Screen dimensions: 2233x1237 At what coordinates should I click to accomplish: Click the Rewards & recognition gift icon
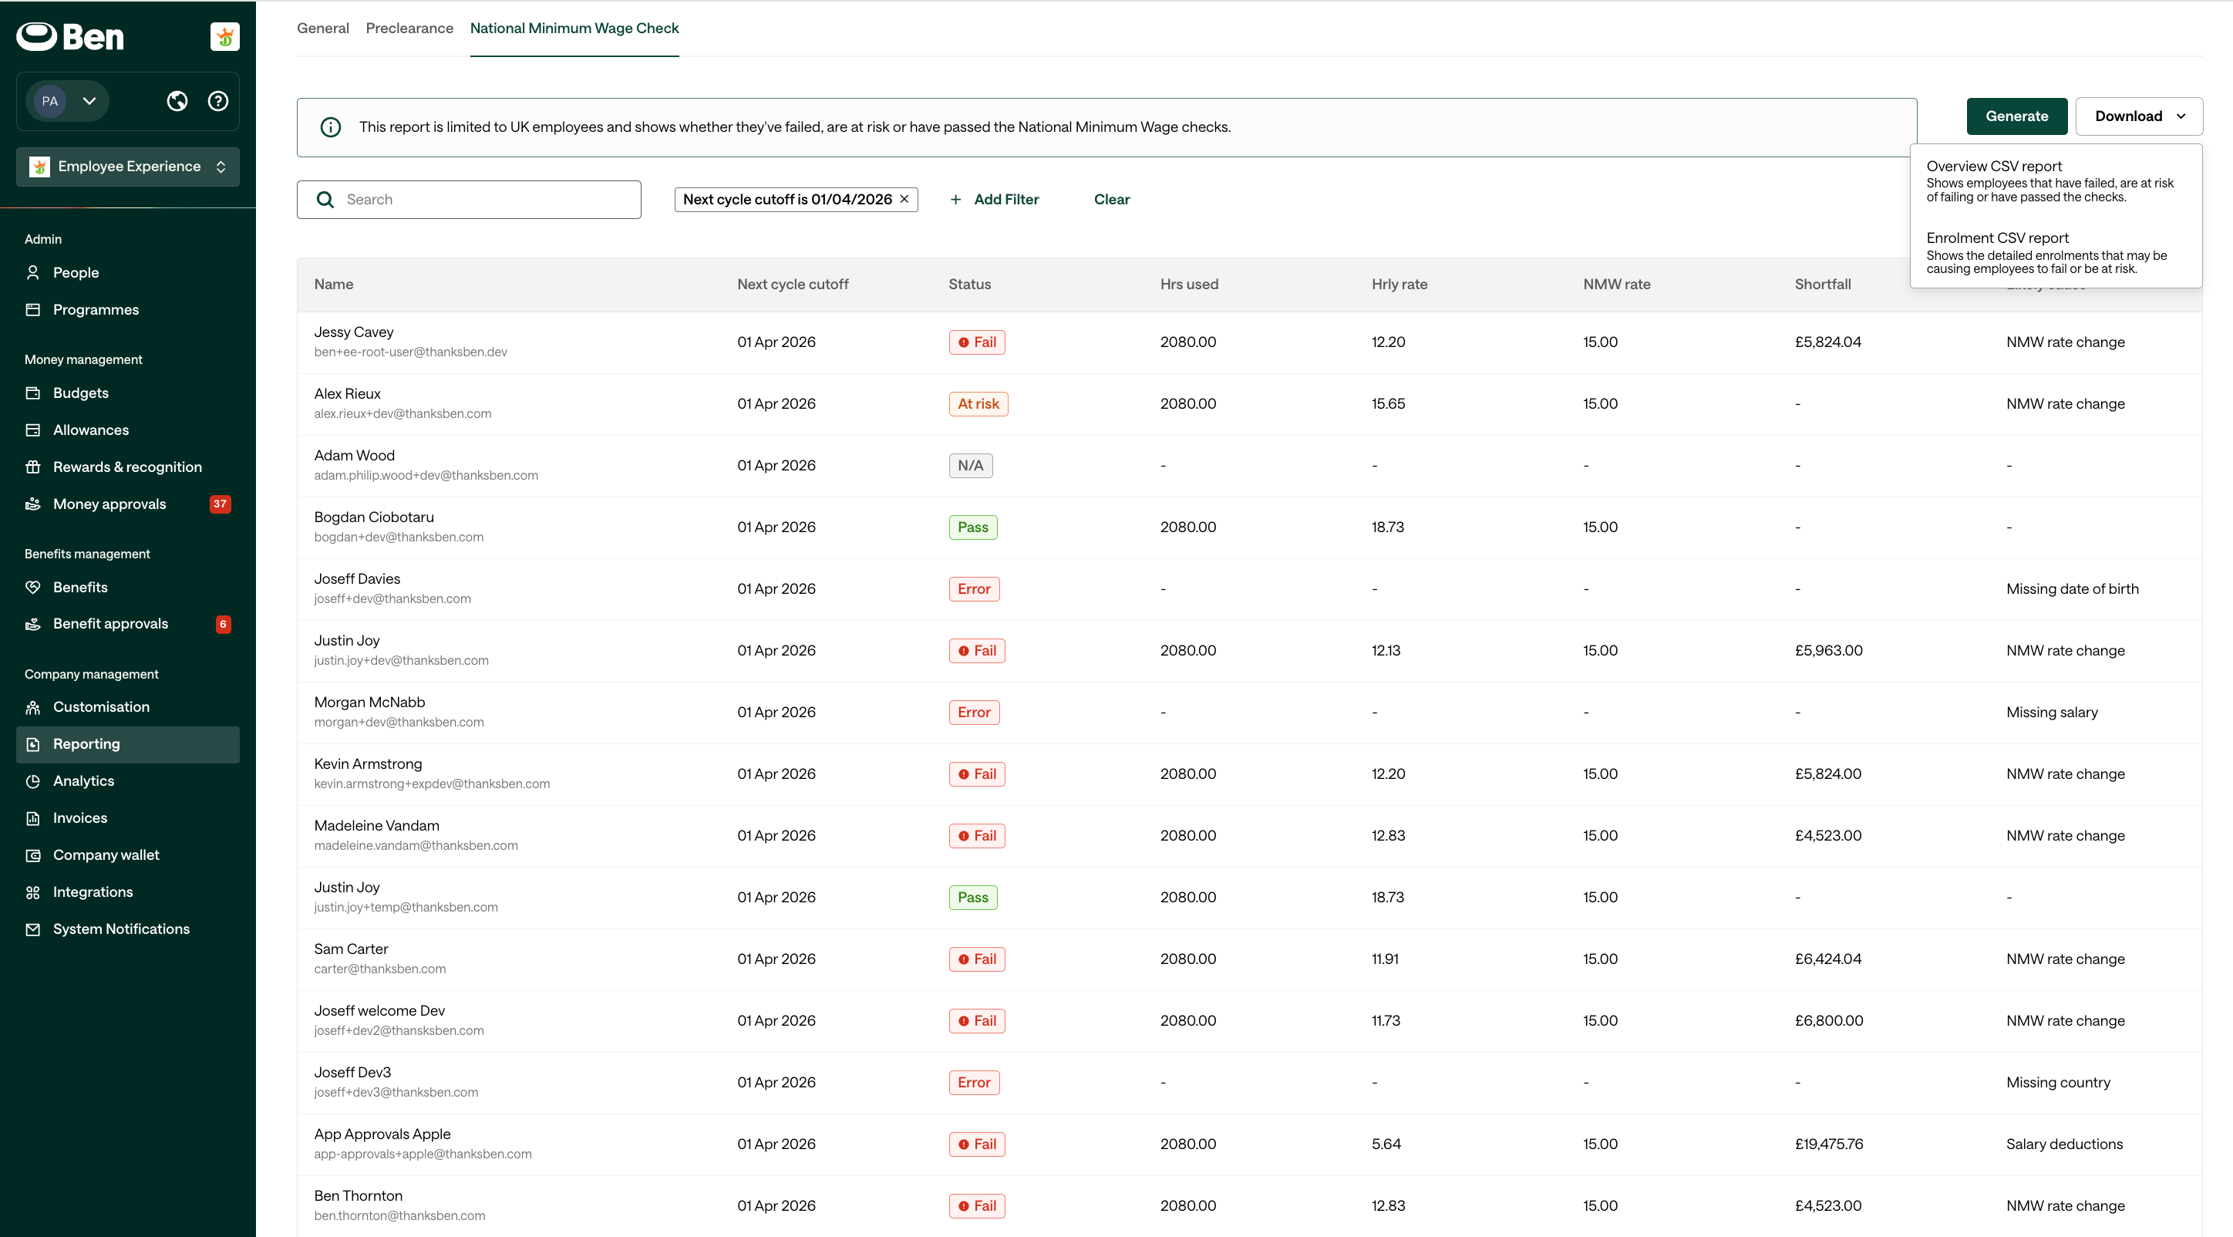tap(33, 467)
